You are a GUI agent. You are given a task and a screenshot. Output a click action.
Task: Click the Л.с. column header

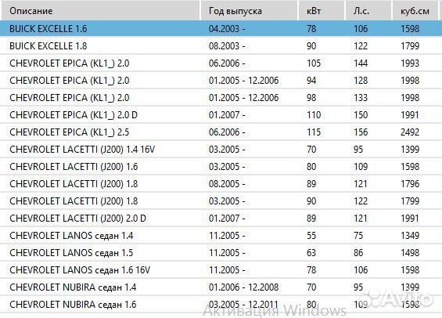pos(368,11)
